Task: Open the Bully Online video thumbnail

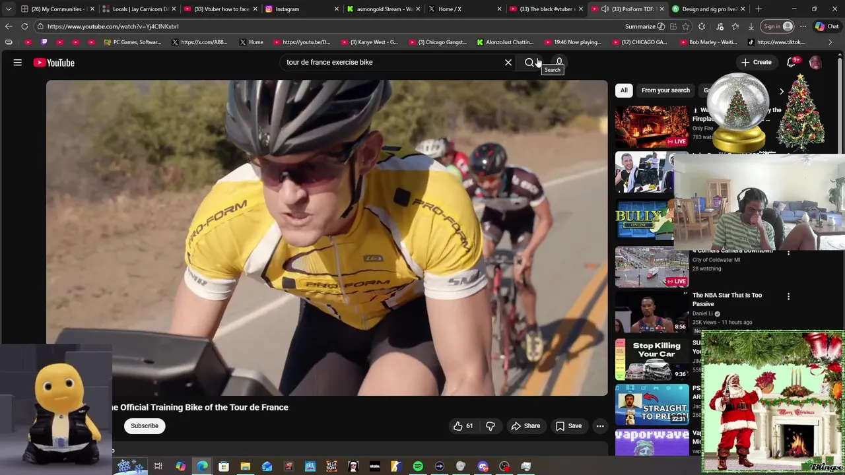Action: 644,220
